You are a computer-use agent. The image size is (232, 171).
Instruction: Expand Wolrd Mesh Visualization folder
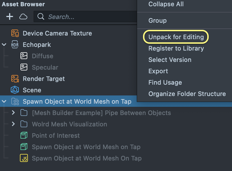tap(13, 124)
